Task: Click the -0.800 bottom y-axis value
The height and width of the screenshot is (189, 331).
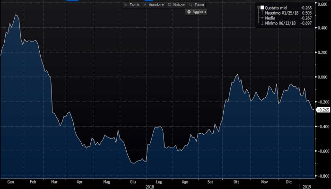Action: 322,176
